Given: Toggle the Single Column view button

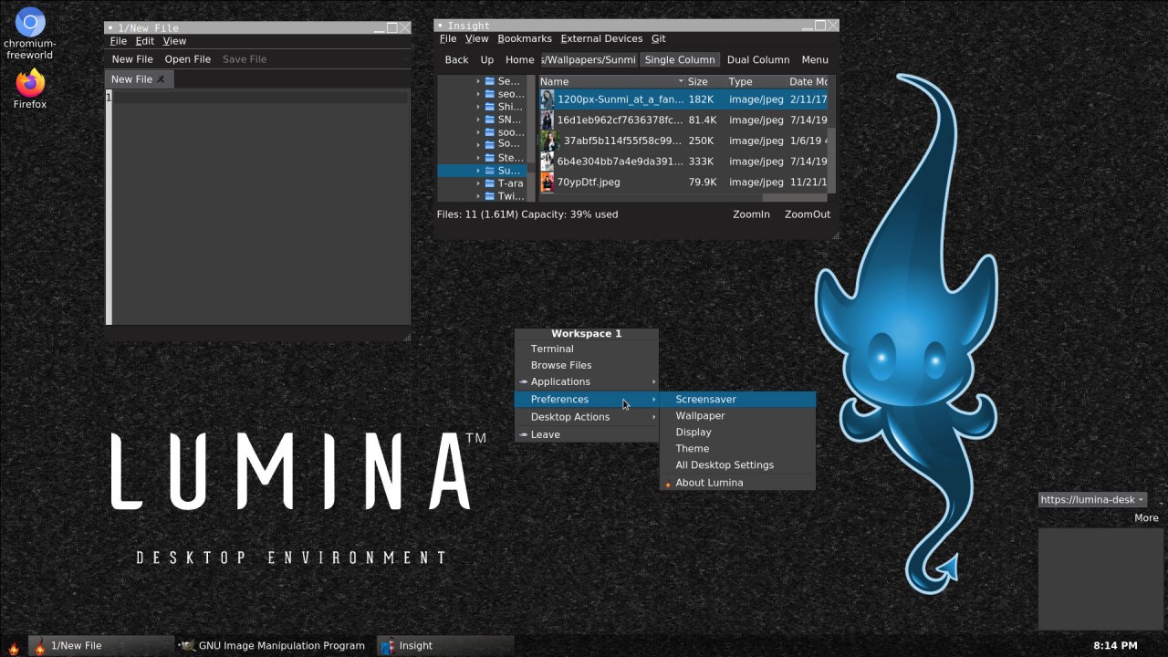Looking at the screenshot, I should point(680,60).
